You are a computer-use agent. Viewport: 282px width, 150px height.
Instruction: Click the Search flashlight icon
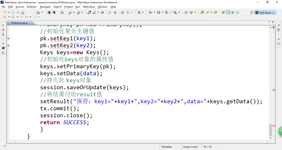[207, 12]
